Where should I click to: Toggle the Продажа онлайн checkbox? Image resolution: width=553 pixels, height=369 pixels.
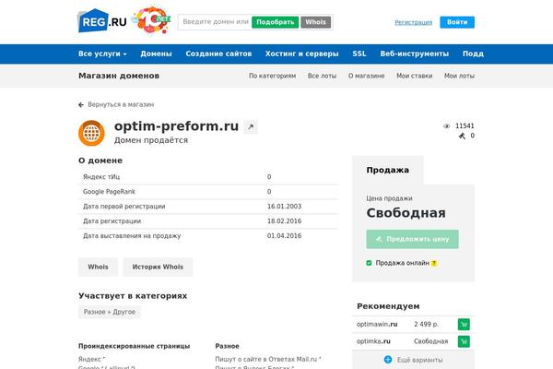[369, 263]
